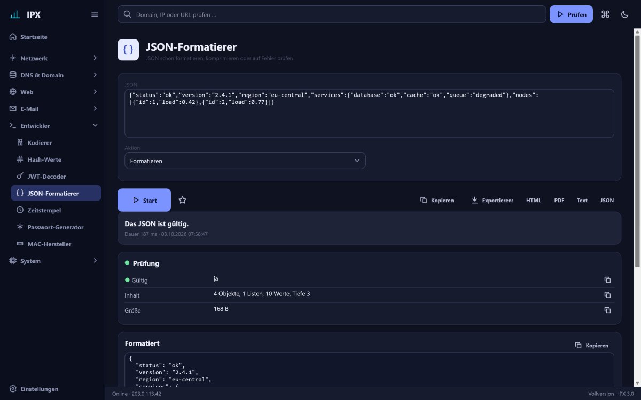
Task: Open the Hash-Werte tool
Action: pos(56,159)
